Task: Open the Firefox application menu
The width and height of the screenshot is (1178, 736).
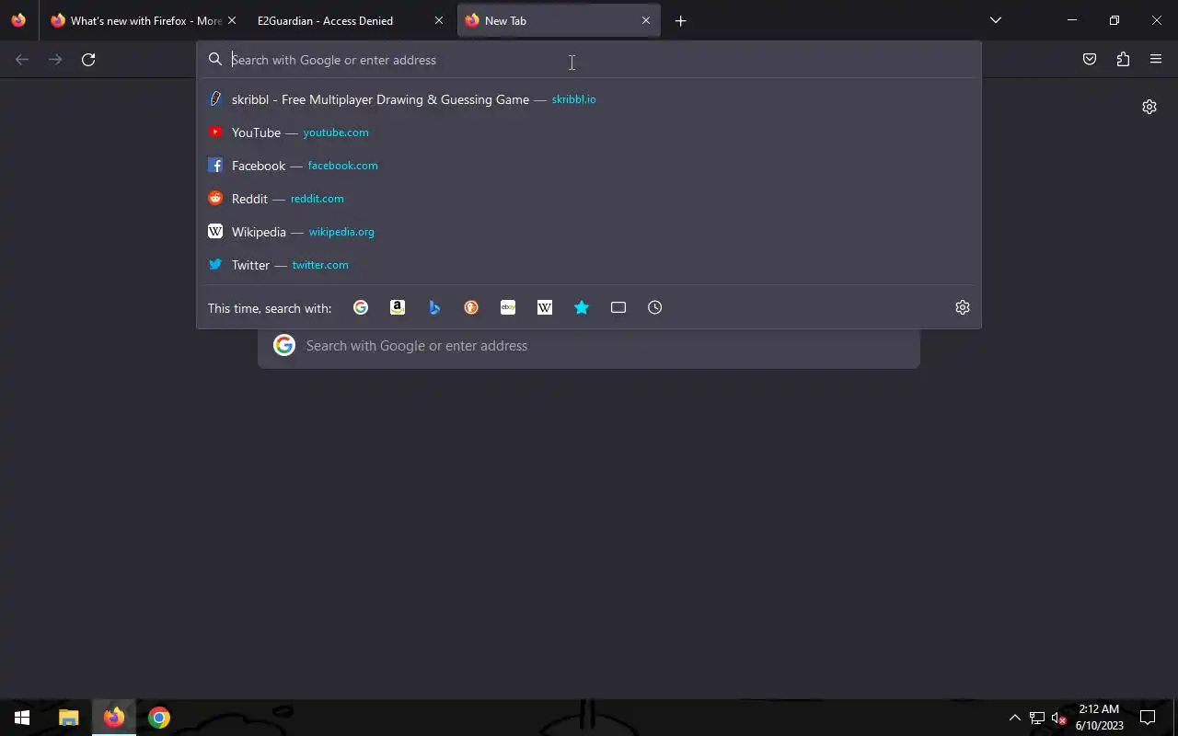Action: [1156, 59]
